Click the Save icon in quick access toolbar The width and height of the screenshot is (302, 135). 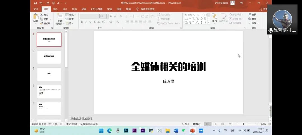pyautogui.click(x=35, y=3)
